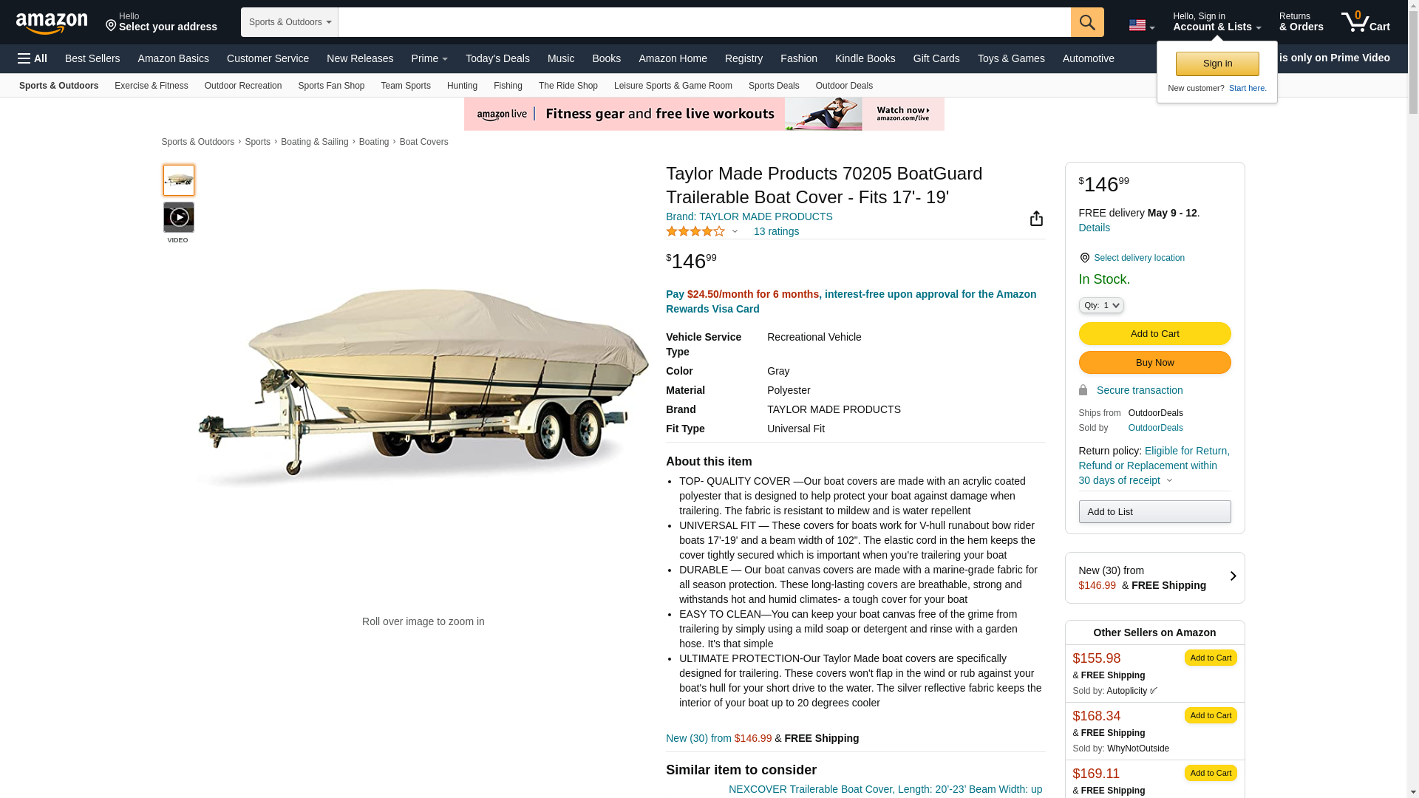Open the shopping cart icon

1366,22
